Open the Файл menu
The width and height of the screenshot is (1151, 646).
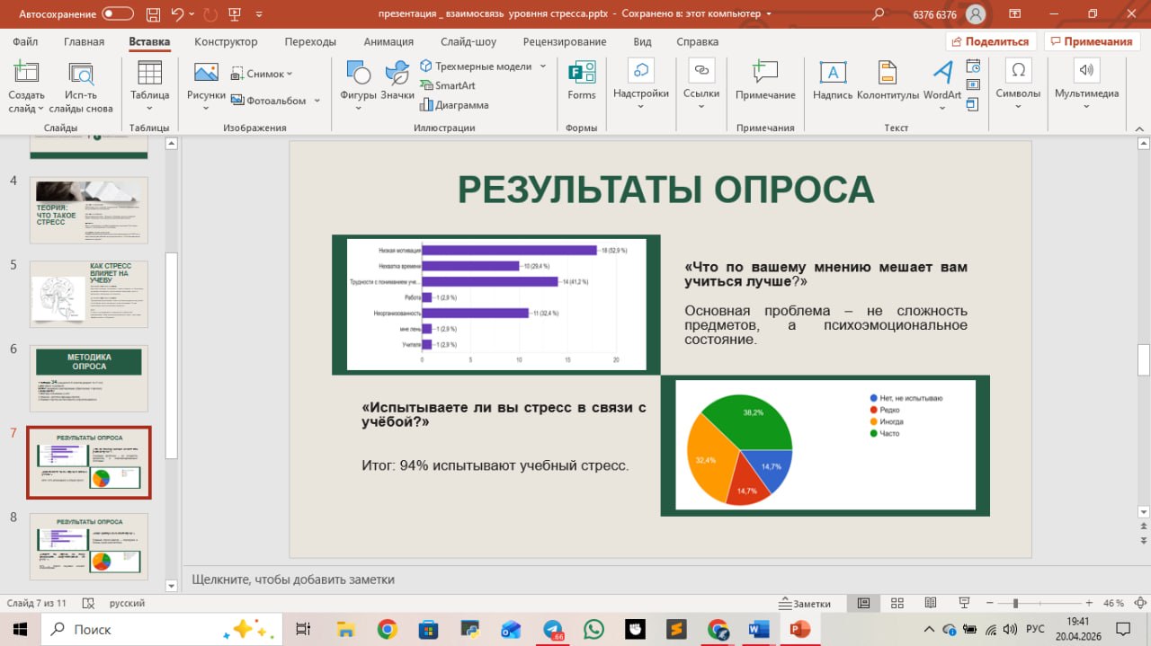26,41
